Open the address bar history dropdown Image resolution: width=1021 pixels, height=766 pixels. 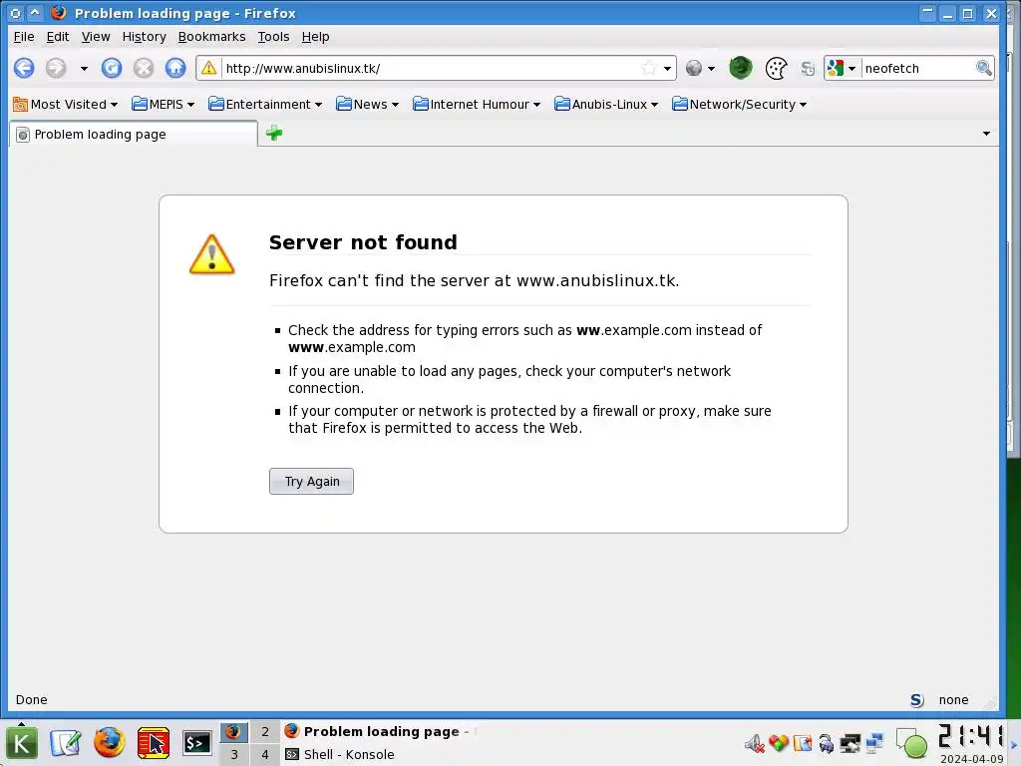coord(667,69)
